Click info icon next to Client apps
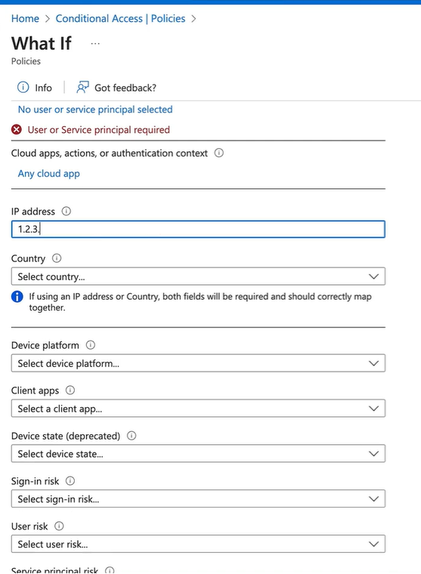This screenshot has width=421, height=574. coord(70,390)
